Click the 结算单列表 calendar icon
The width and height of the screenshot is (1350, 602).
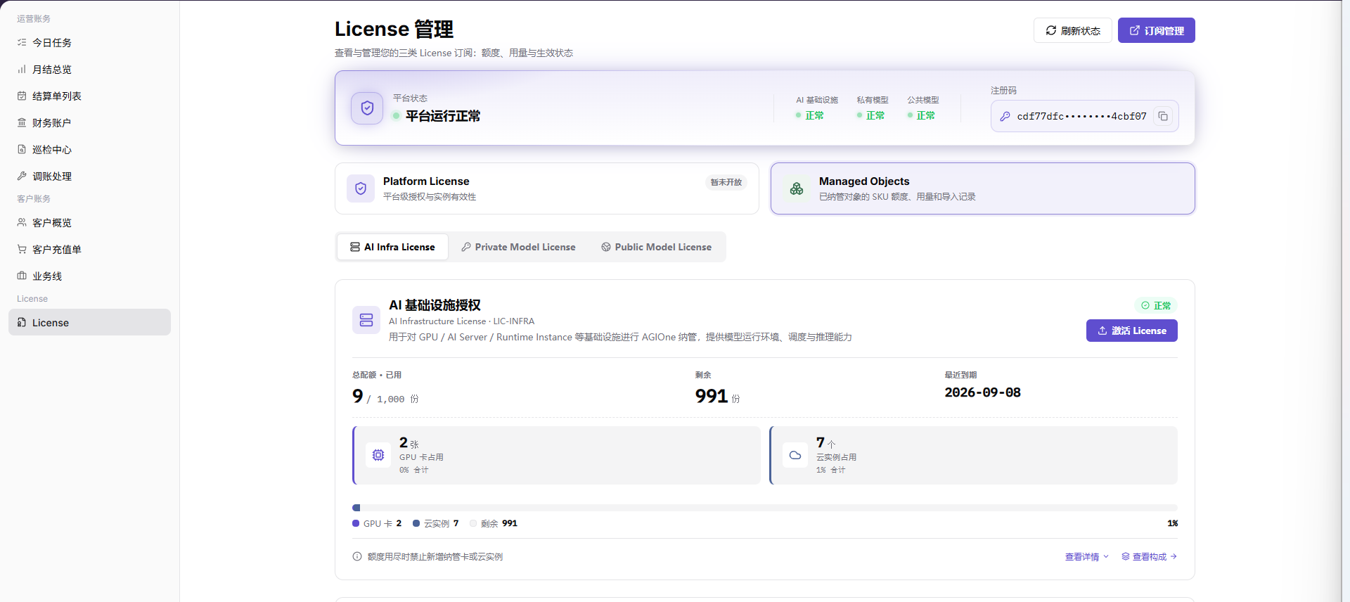coord(22,96)
